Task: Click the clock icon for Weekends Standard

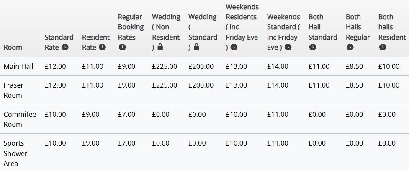Action: pos(288,47)
